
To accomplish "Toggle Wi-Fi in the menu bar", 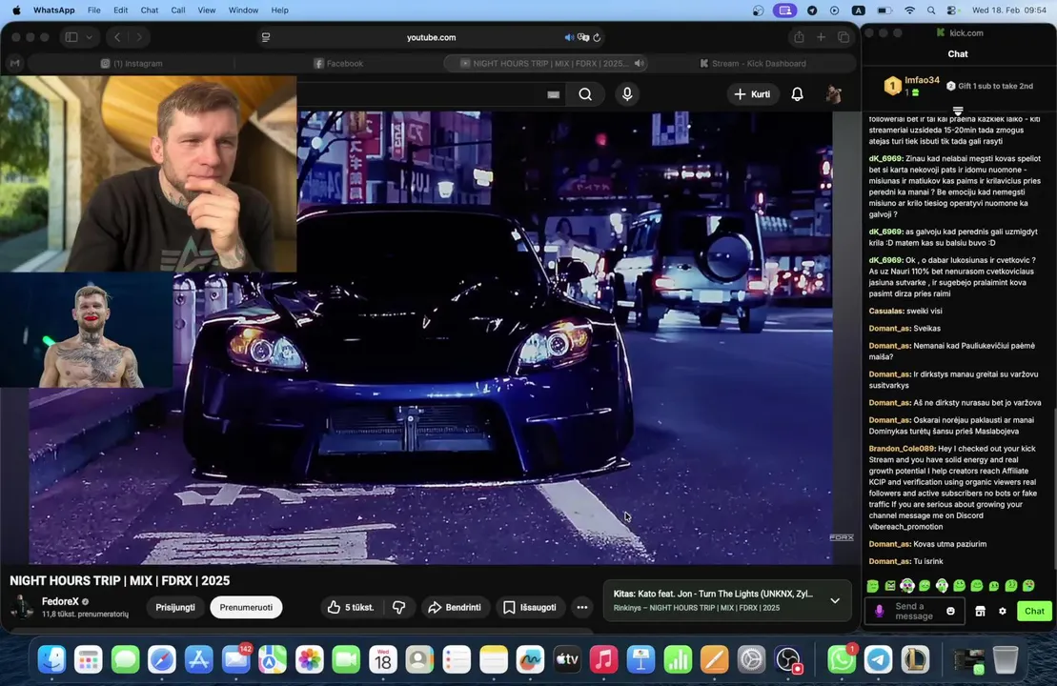I will [909, 10].
